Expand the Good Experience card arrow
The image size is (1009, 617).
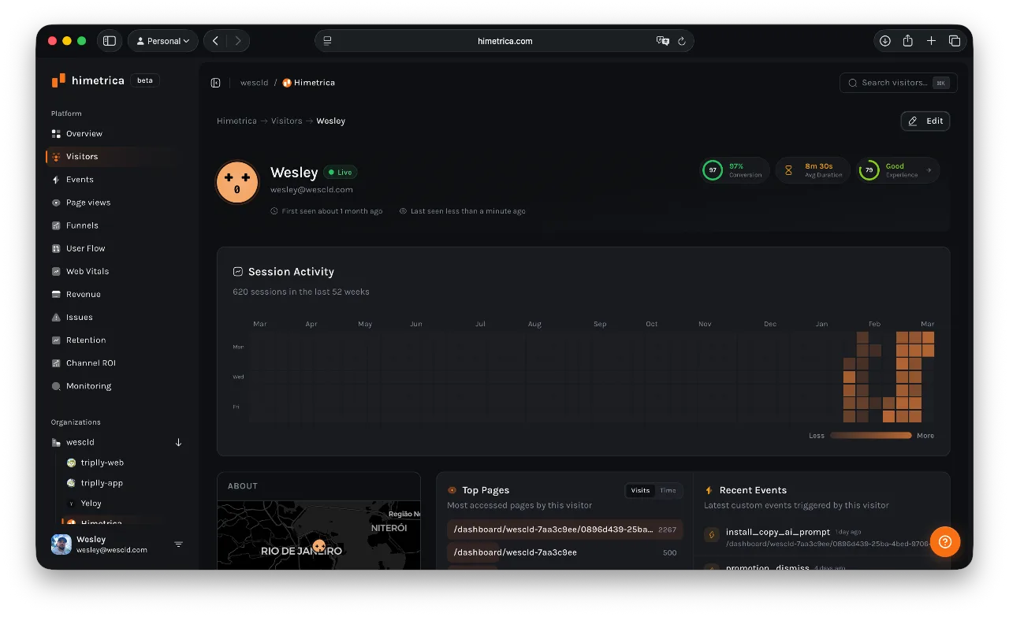tap(929, 170)
